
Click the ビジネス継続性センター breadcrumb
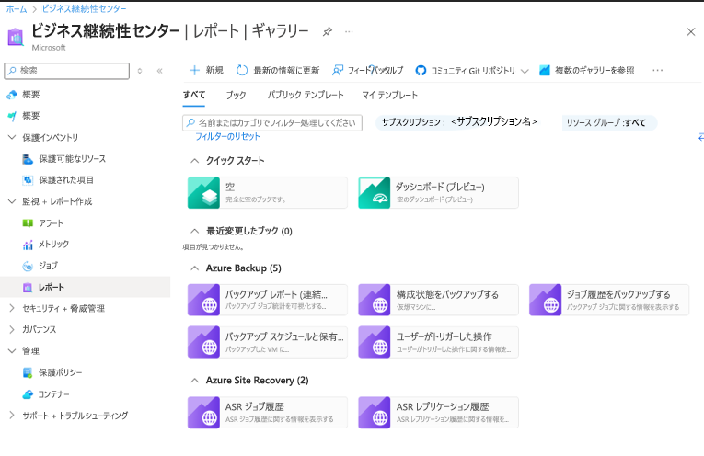tap(85, 8)
